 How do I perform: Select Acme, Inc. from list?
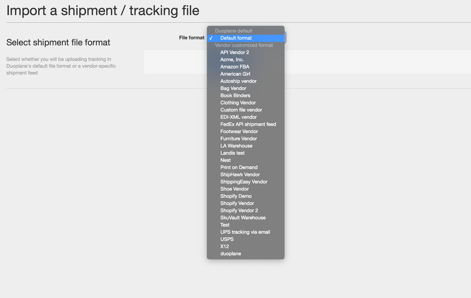(x=232, y=59)
